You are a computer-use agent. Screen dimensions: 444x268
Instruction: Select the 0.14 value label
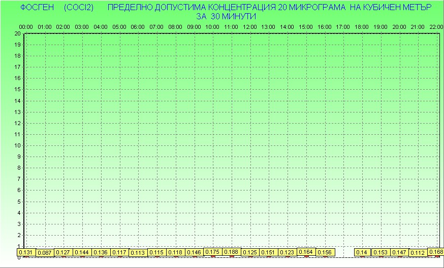click(x=362, y=252)
